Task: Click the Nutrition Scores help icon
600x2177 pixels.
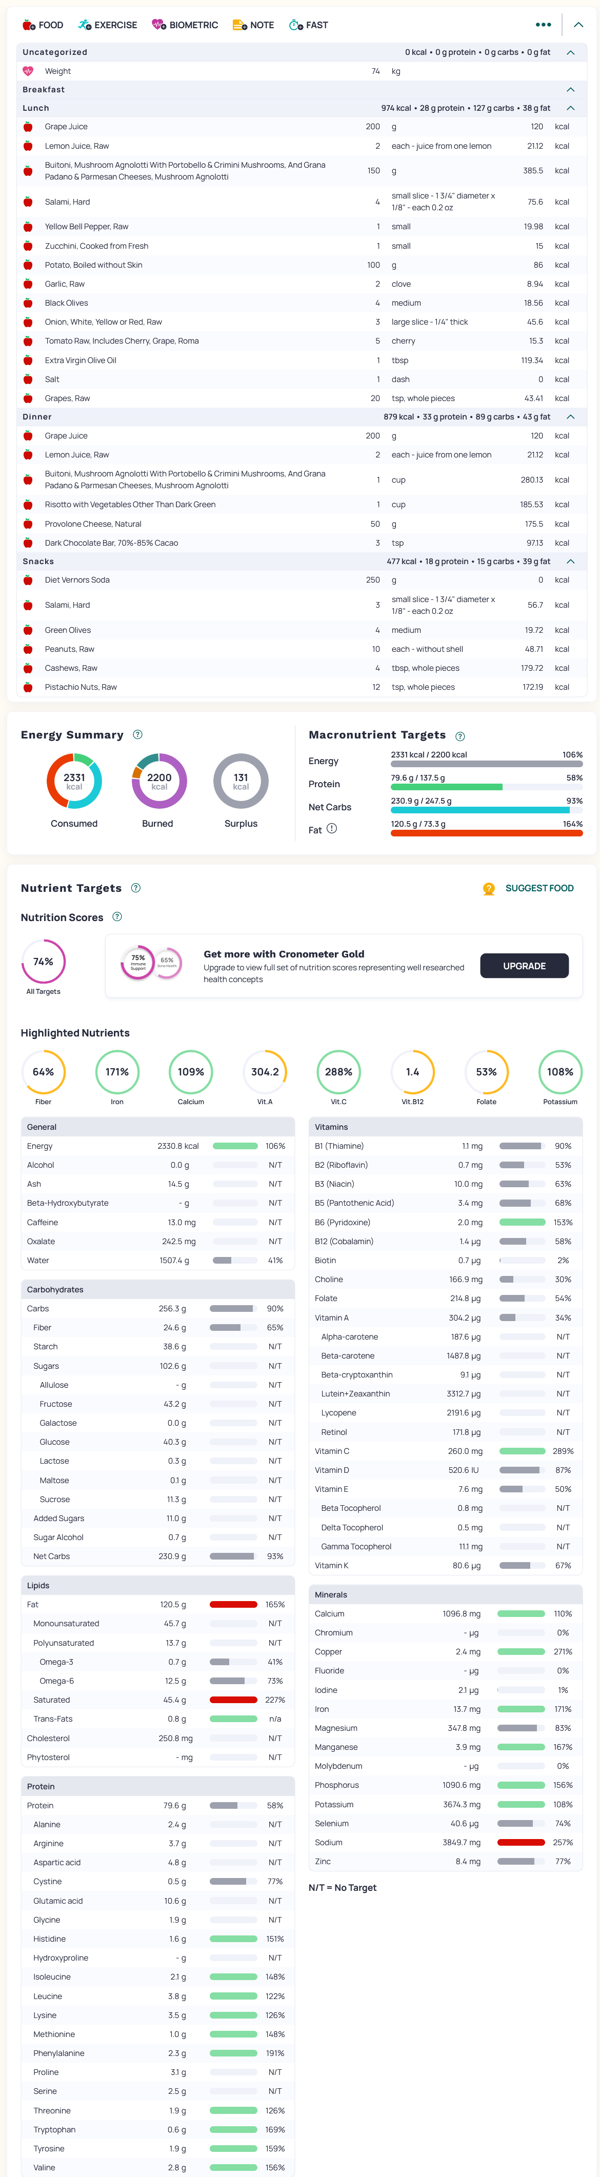Action: click(x=117, y=917)
